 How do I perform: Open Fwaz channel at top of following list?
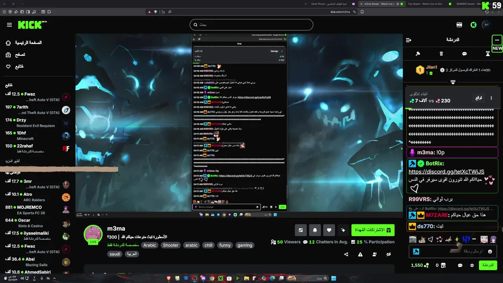[x=37, y=97]
